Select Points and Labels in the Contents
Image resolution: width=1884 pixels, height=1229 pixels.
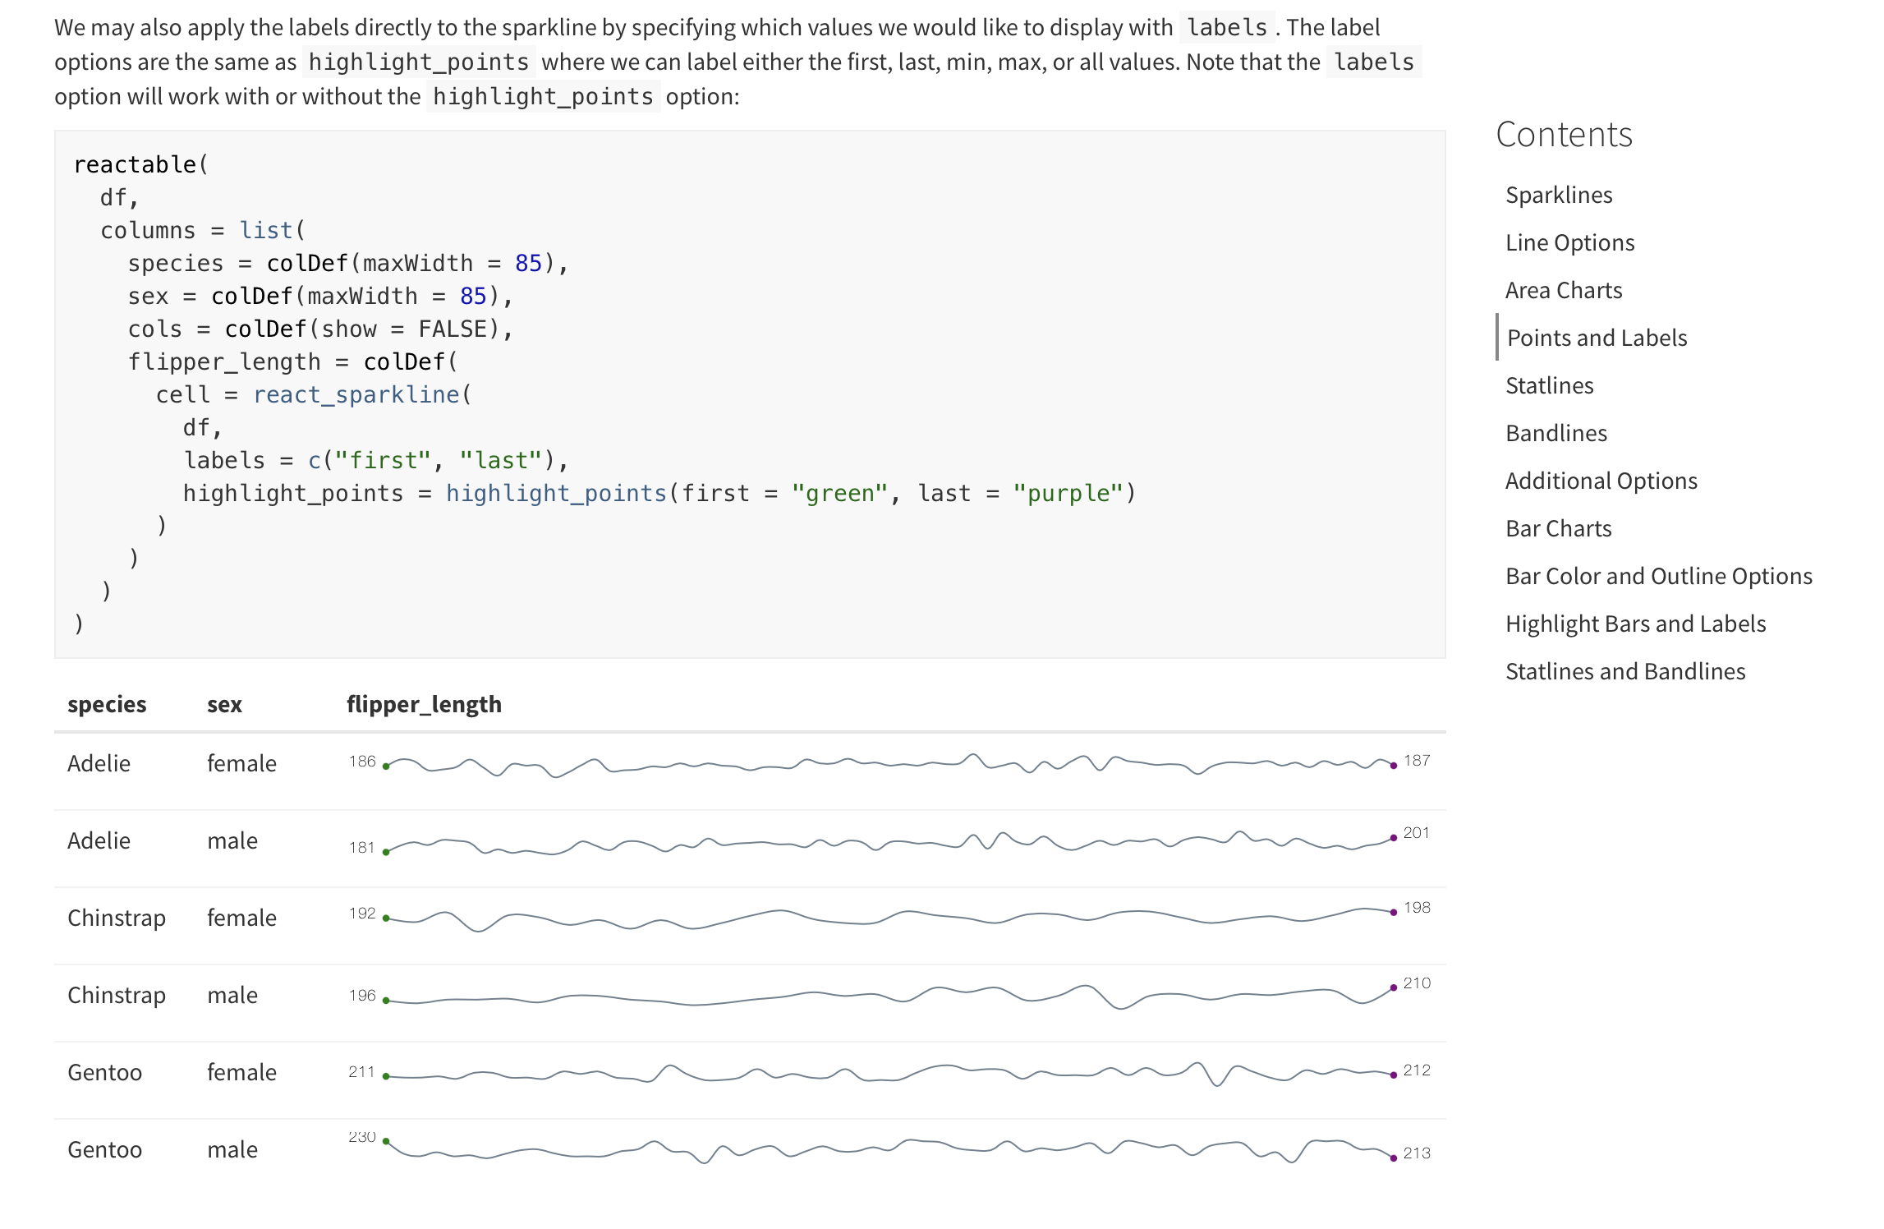(1597, 337)
